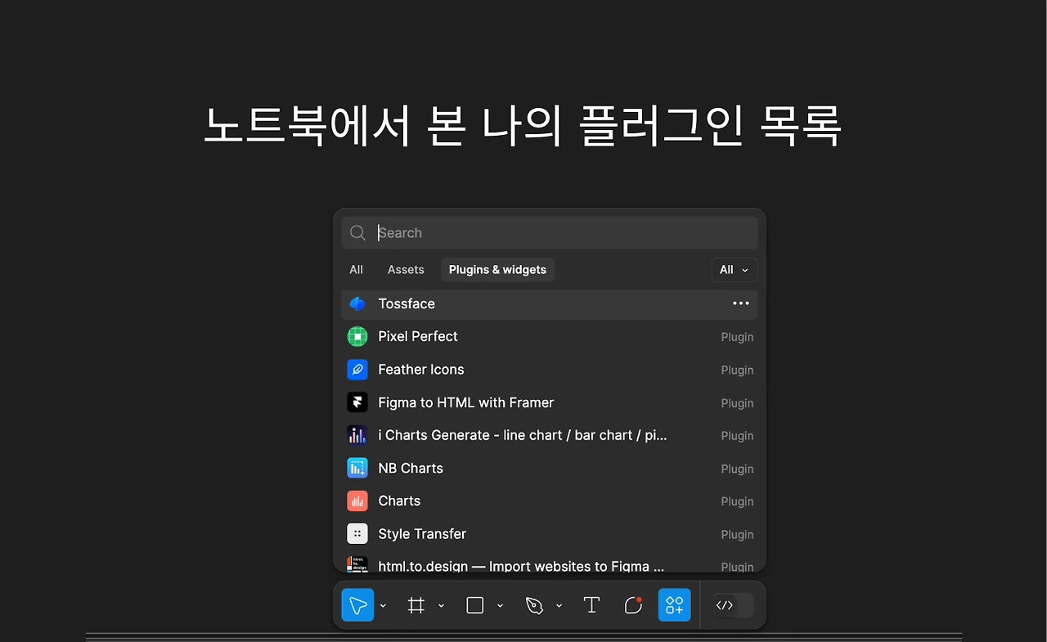Click the magnifier search icon
Image resolution: width=1047 pixels, height=642 pixels.
357,233
